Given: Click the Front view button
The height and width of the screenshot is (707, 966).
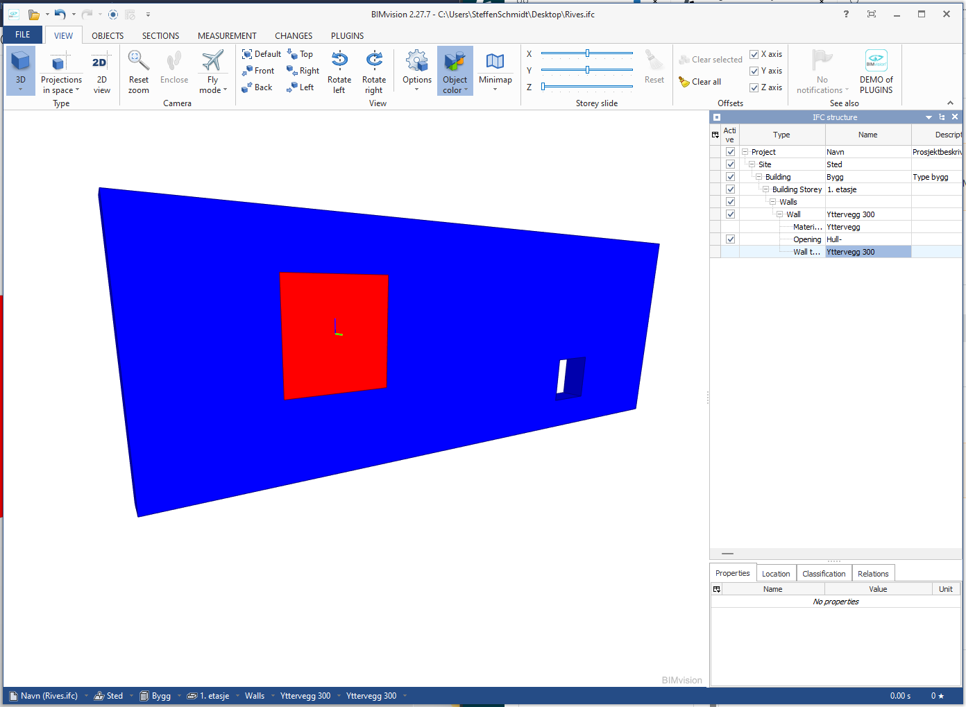Looking at the screenshot, I should click(x=257, y=71).
